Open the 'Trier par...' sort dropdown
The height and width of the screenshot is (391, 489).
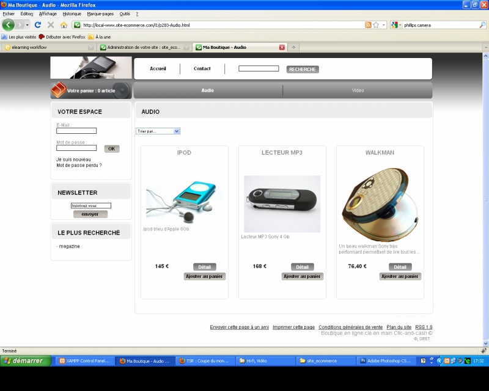point(158,131)
